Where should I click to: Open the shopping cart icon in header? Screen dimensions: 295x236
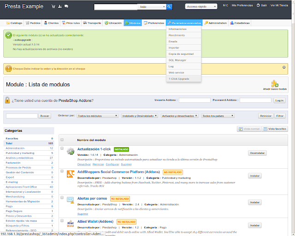[x=53, y=6]
